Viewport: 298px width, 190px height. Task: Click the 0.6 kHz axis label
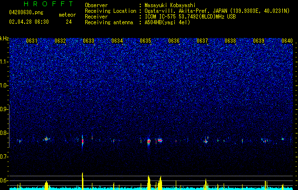pos(4,180)
